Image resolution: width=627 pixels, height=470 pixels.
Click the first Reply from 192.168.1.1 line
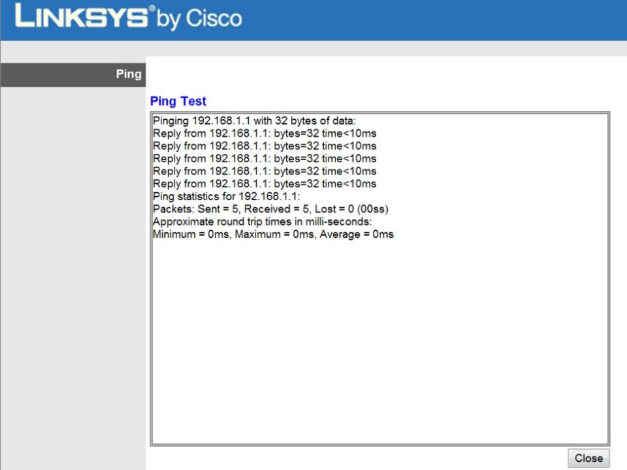pyautogui.click(x=264, y=134)
